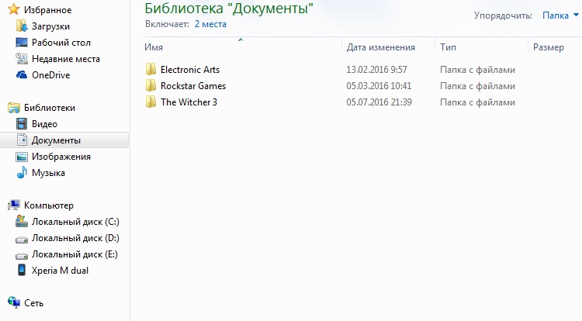This screenshot has width=582, height=321.
Task: Click the Rockstar Games folder icon
Action: coord(151,86)
